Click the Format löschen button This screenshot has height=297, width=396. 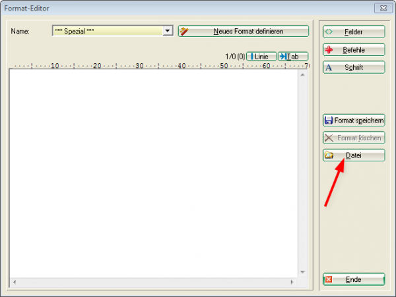click(354, 138)
